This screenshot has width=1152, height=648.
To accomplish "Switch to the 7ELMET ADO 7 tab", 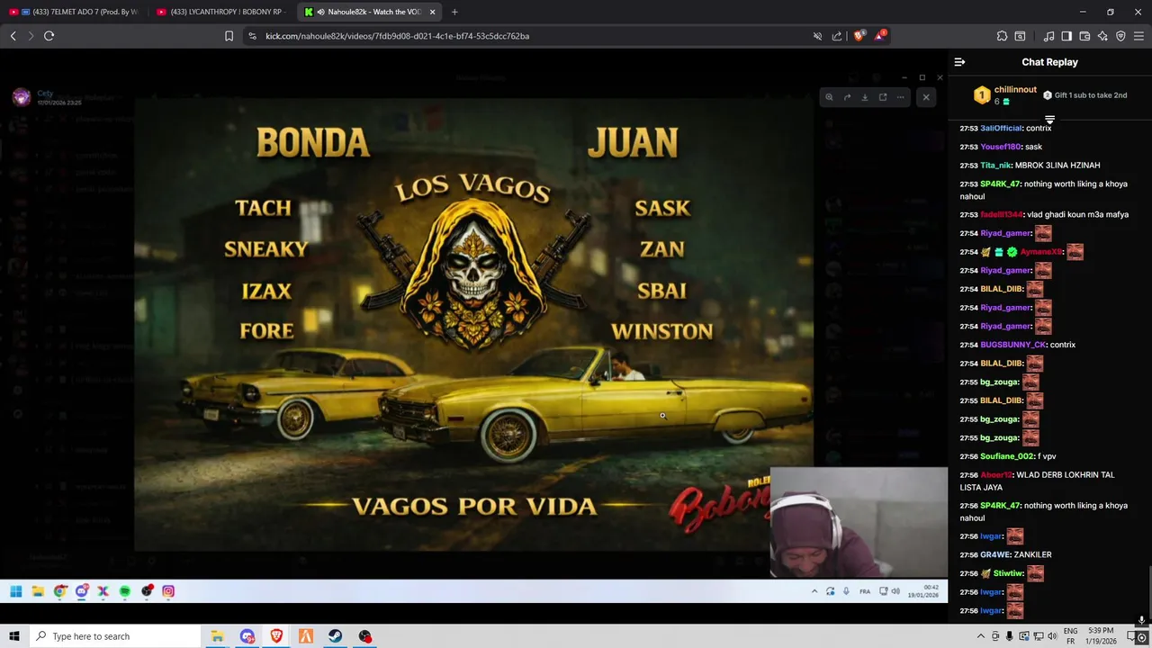I will 74,12.
